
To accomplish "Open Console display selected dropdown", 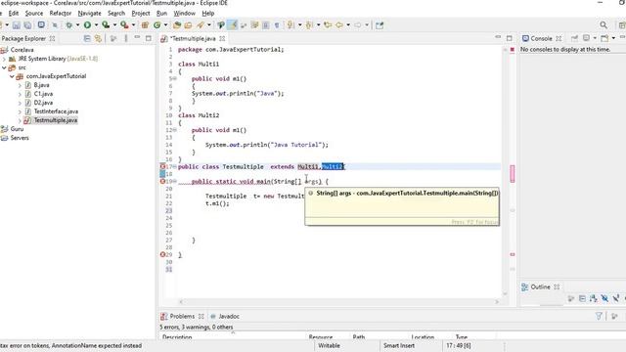I will click(x=595, y=38).
